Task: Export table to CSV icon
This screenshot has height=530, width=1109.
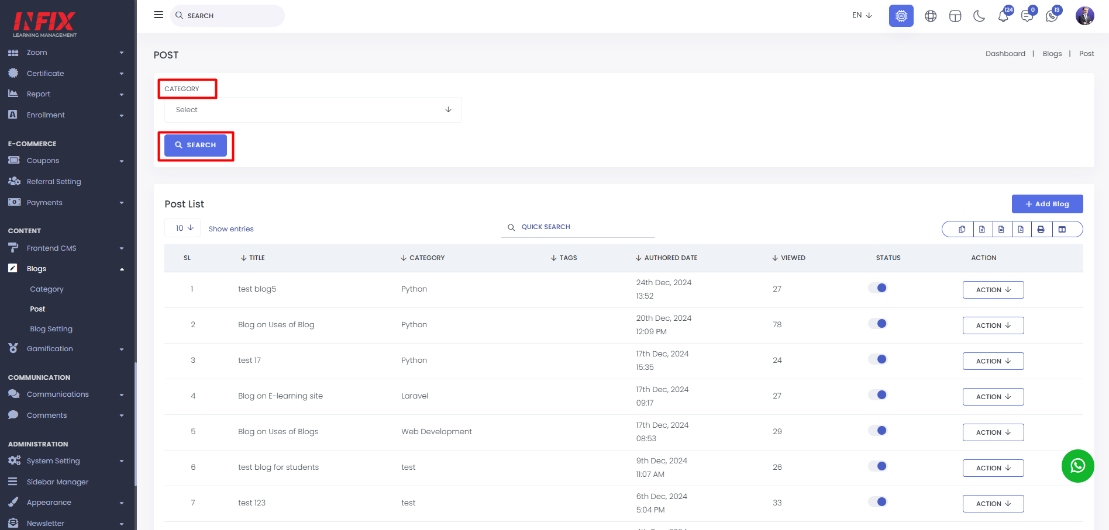Action: click(x=1001, y=230)
